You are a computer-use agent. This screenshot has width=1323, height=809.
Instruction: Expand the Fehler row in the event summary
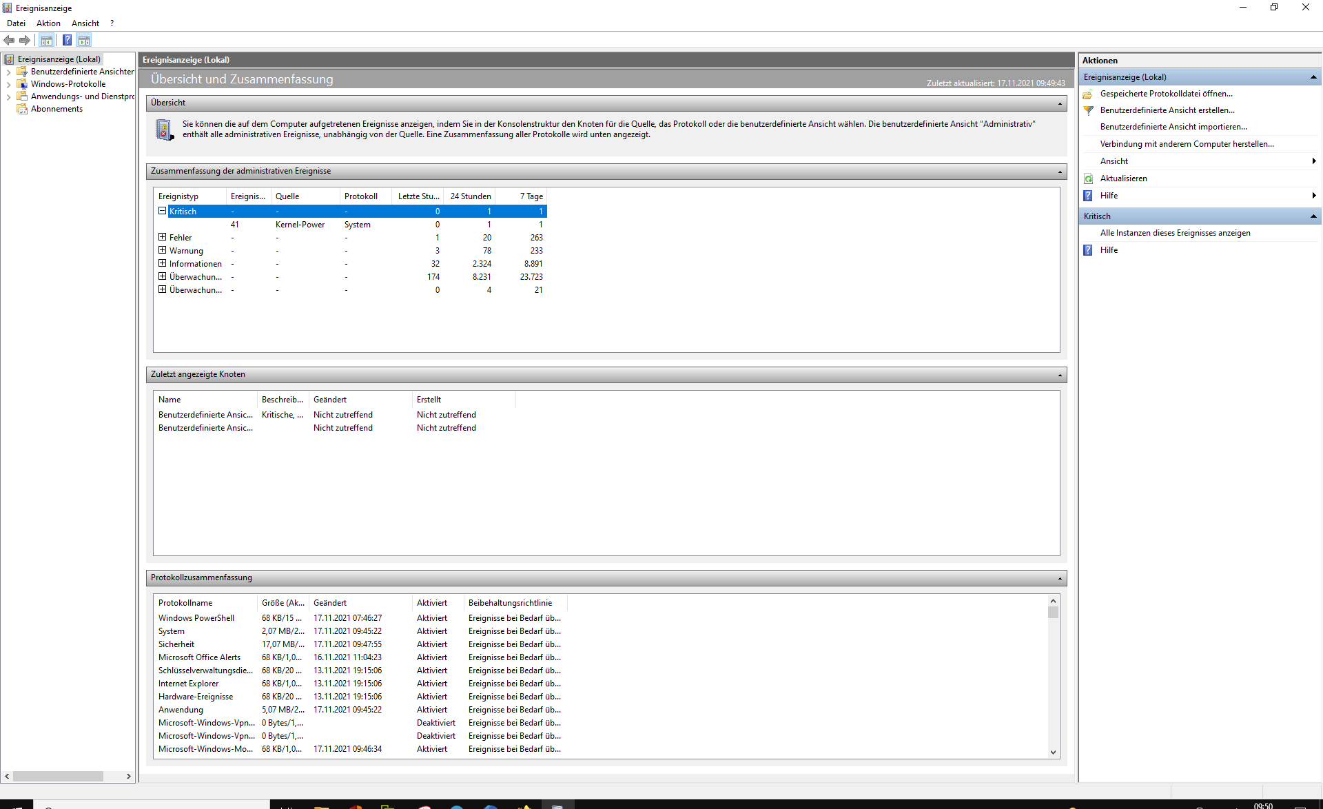click(x=163, y=236)
